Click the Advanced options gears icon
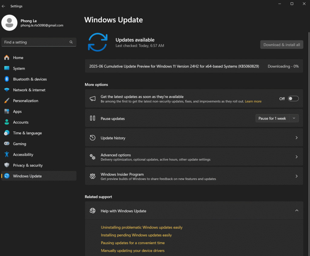 (93, 157)
